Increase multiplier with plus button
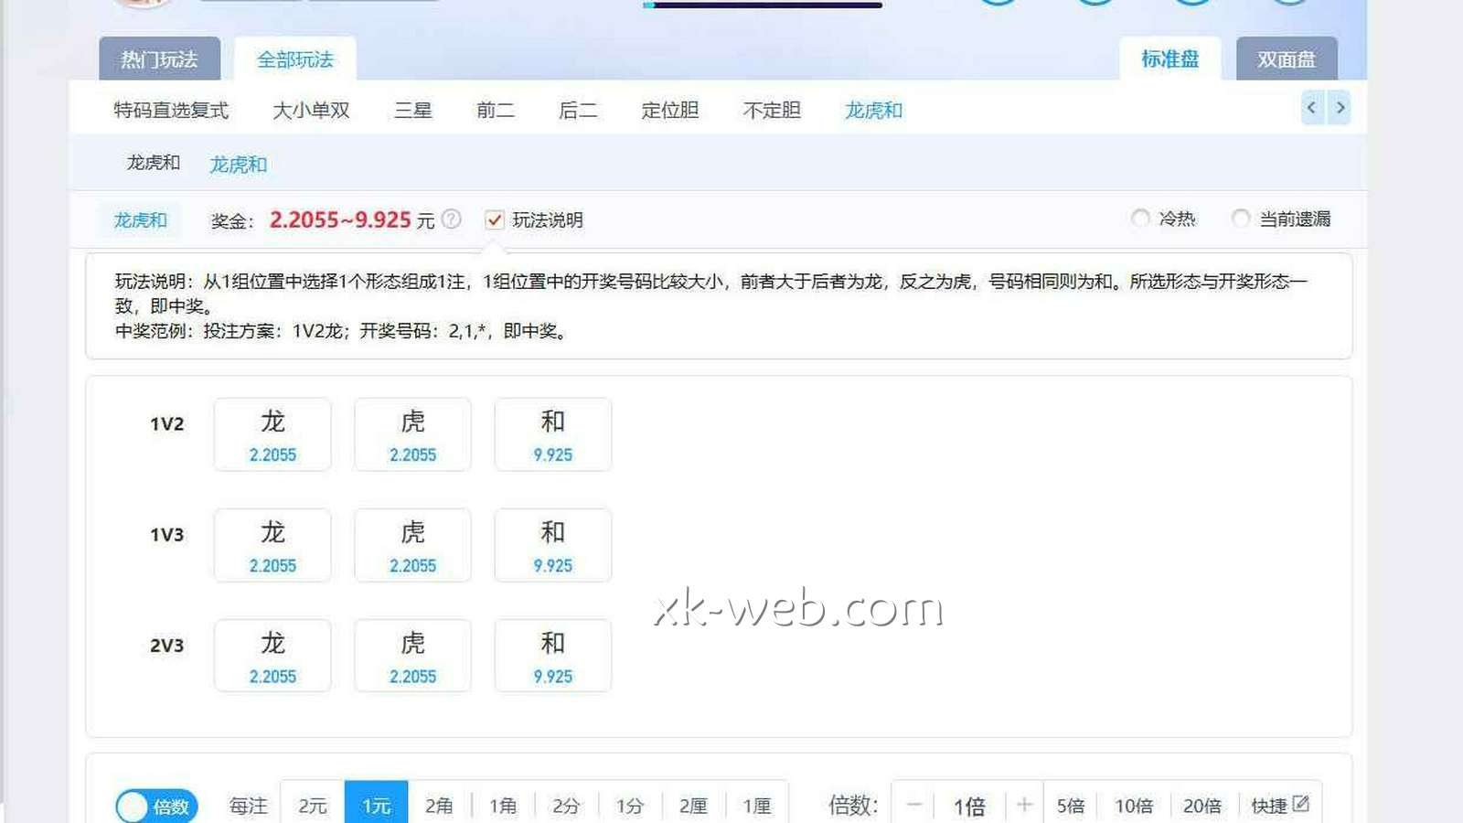Image resolution: width=1463 pixels, height=823 pixels. (x=1024, y=805)
